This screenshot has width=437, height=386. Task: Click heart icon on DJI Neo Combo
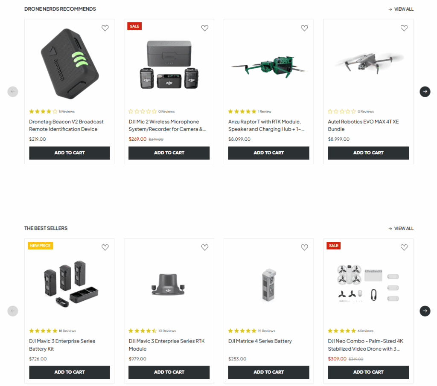point(404,247)
